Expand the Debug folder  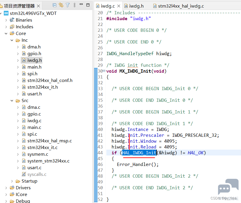(x=6, y=201)
